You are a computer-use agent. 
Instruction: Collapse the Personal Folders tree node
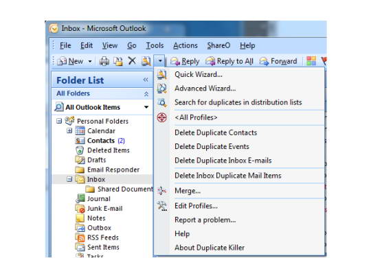point(59,121)
